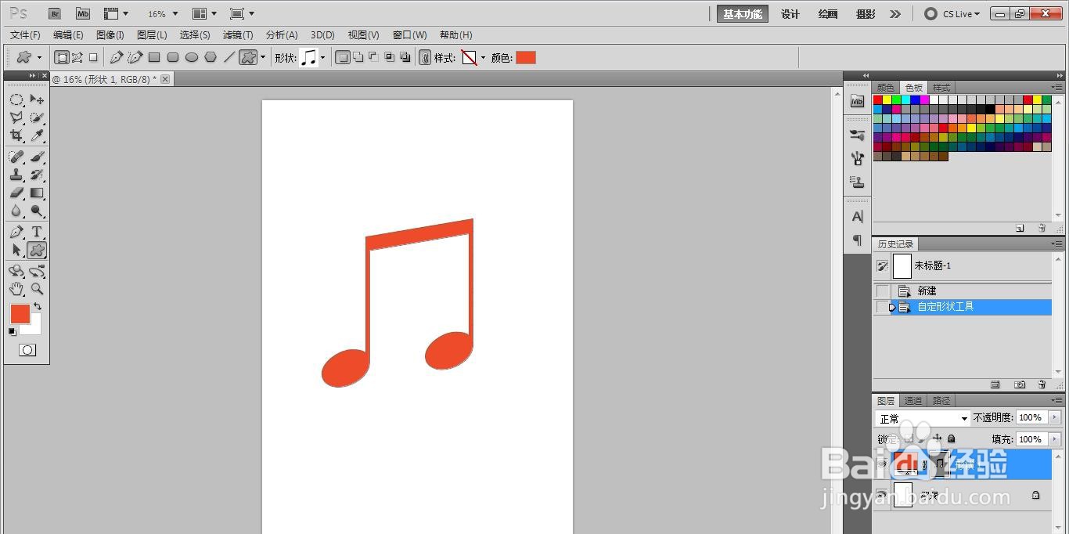
Task: Select the Clone Stamp tool
Action: click(16, 175)
